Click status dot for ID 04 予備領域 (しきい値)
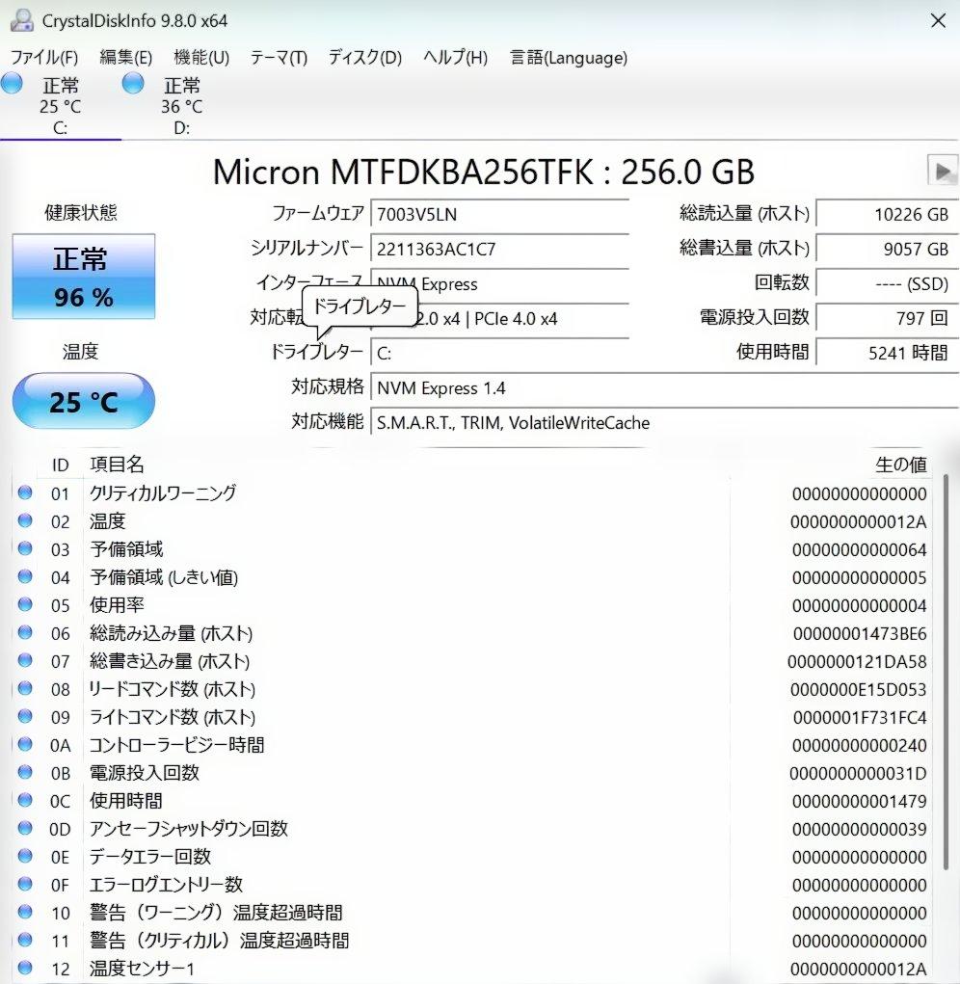The image size is (960, 984). coord(25,576)
